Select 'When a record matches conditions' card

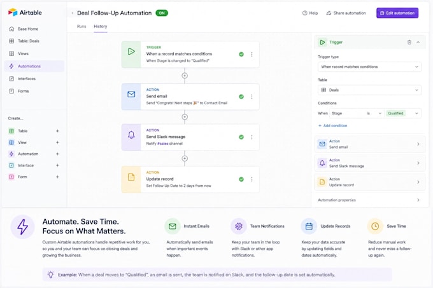[190, 54]
